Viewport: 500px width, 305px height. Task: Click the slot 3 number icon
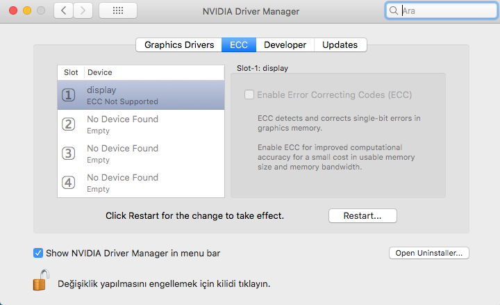tap(69, 154)
